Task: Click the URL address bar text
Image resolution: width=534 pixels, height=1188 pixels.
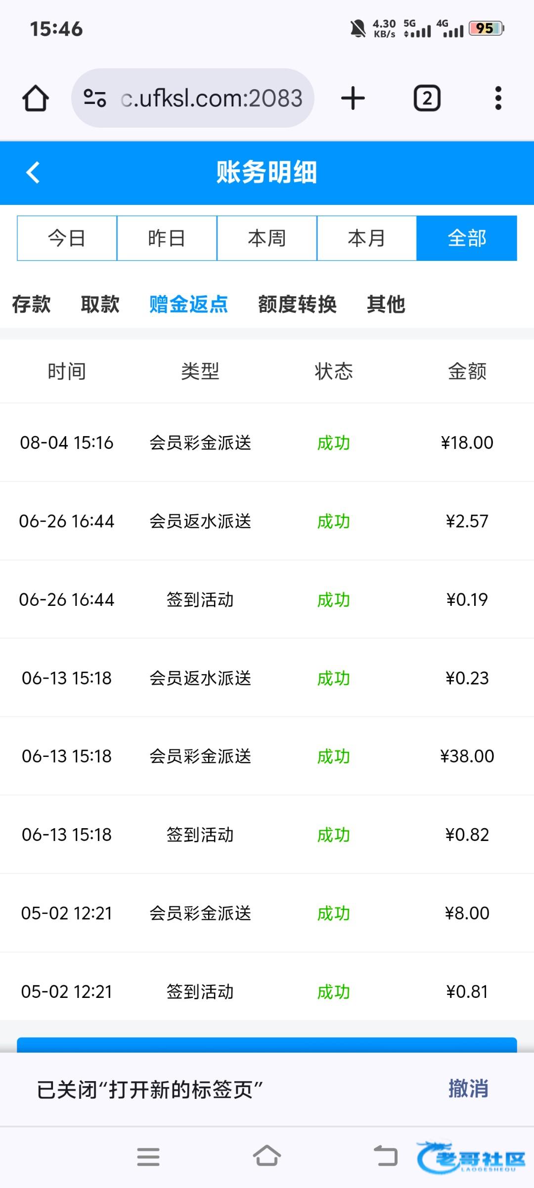Action: point(212,98)
